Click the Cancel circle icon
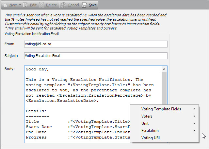This screenshot has height=149, width=209. tap(64, 5)
